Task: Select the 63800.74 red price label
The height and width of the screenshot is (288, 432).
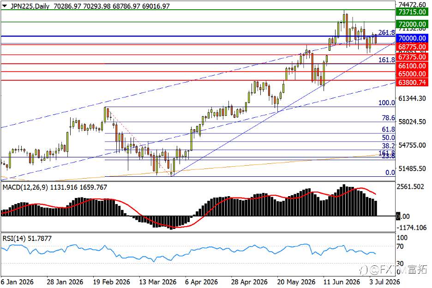Action: tap(412, 82)
